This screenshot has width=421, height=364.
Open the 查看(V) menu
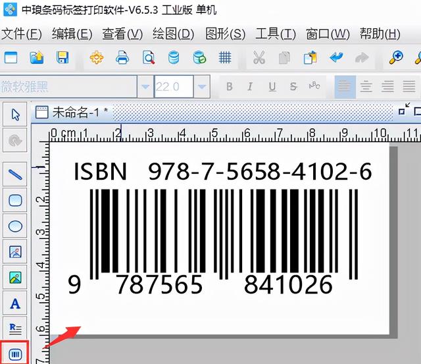point(122,34)
